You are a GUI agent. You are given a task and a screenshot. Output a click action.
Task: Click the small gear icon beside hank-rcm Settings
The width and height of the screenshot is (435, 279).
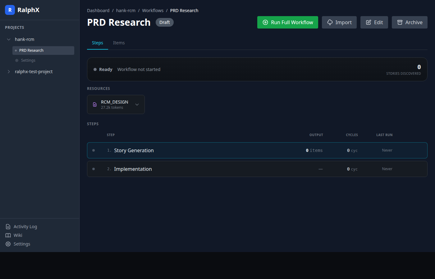(x=17, y=60)
